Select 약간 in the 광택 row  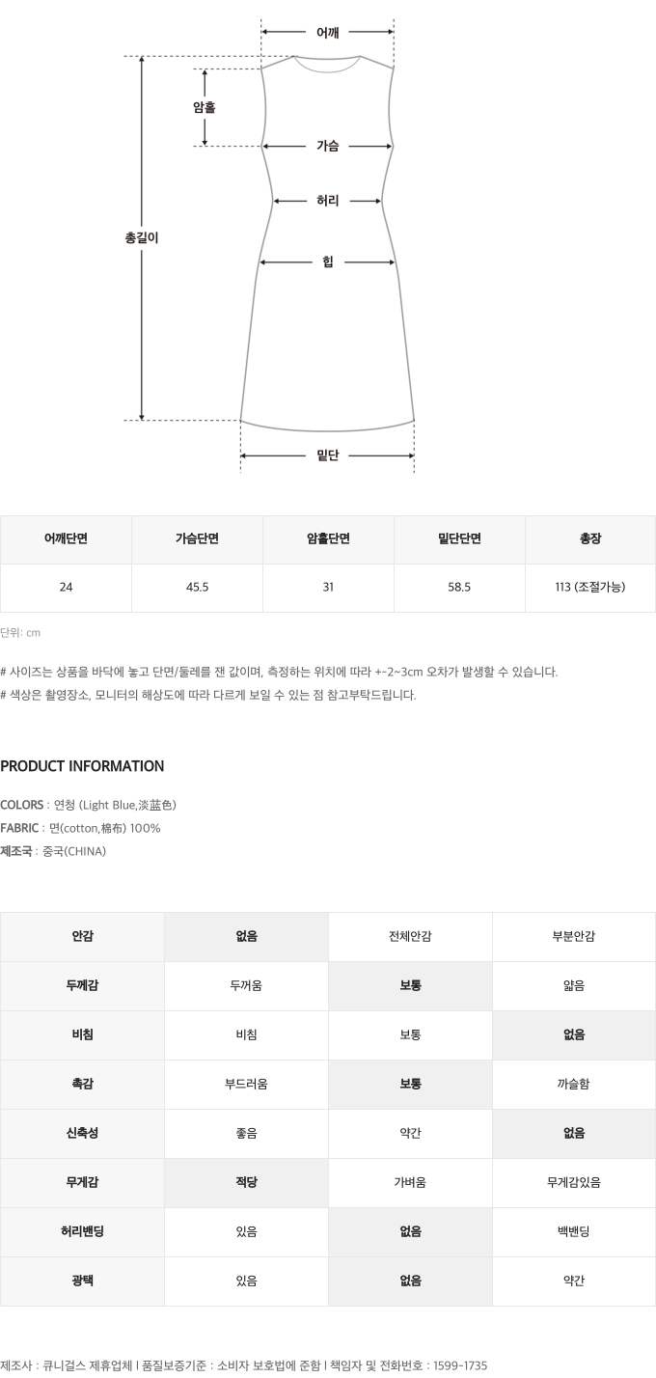pyautogui.click(x=574, y=1282)
